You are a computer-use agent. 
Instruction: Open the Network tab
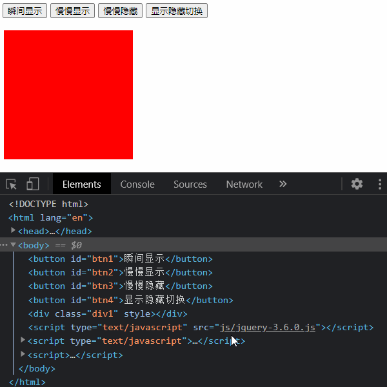tap(244, 184)
